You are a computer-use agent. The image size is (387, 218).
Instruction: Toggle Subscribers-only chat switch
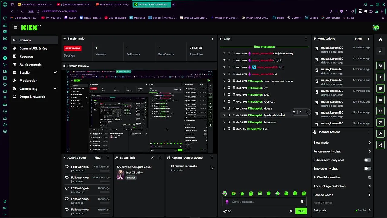pos(367,160)
